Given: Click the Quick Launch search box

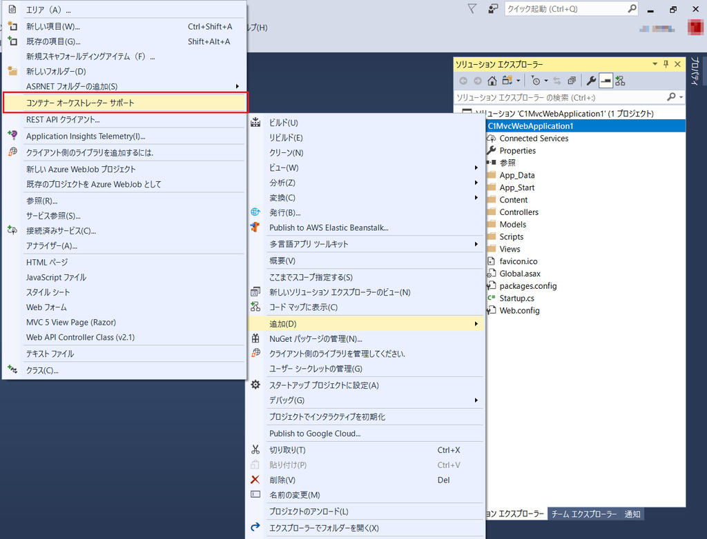Looking at the screenshot, I should [x=571, y=9].
